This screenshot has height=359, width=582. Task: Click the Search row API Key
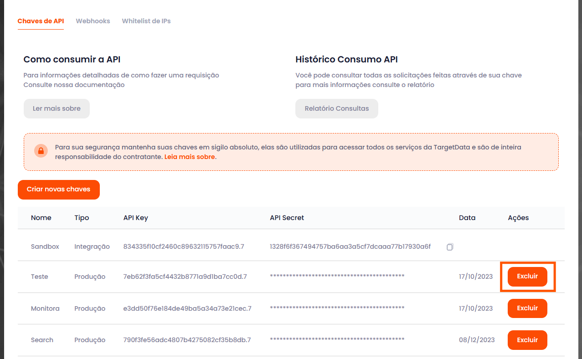coord(187,340)
